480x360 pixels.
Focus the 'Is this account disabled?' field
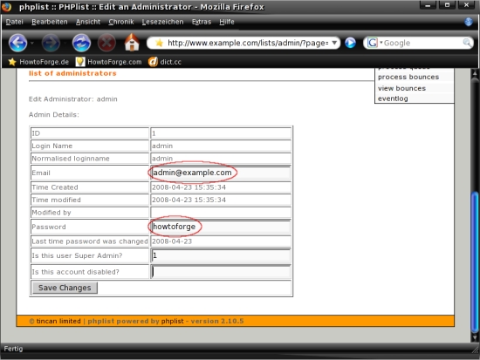pos(221,272)
